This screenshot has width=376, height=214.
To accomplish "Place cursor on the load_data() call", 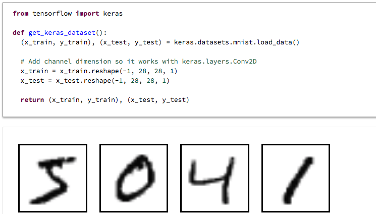I will [278, 42].
